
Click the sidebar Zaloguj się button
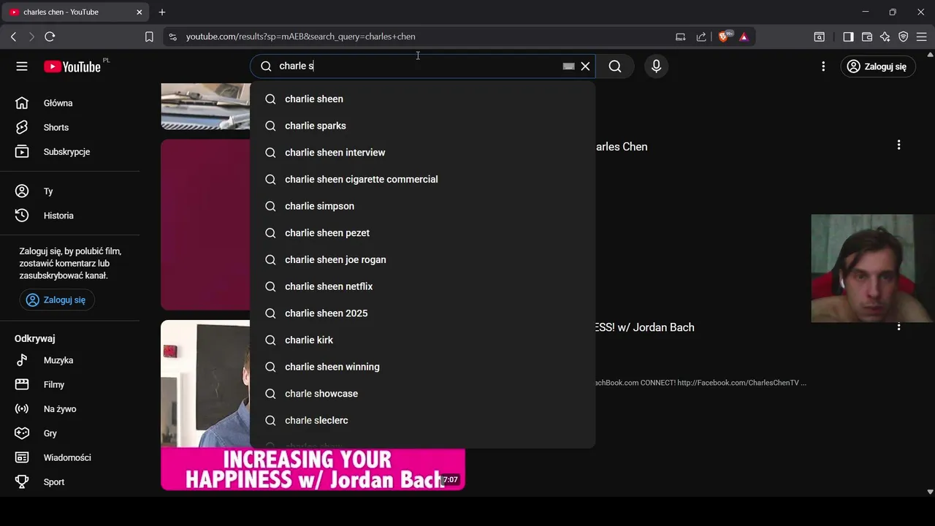[x=57, y=300]
